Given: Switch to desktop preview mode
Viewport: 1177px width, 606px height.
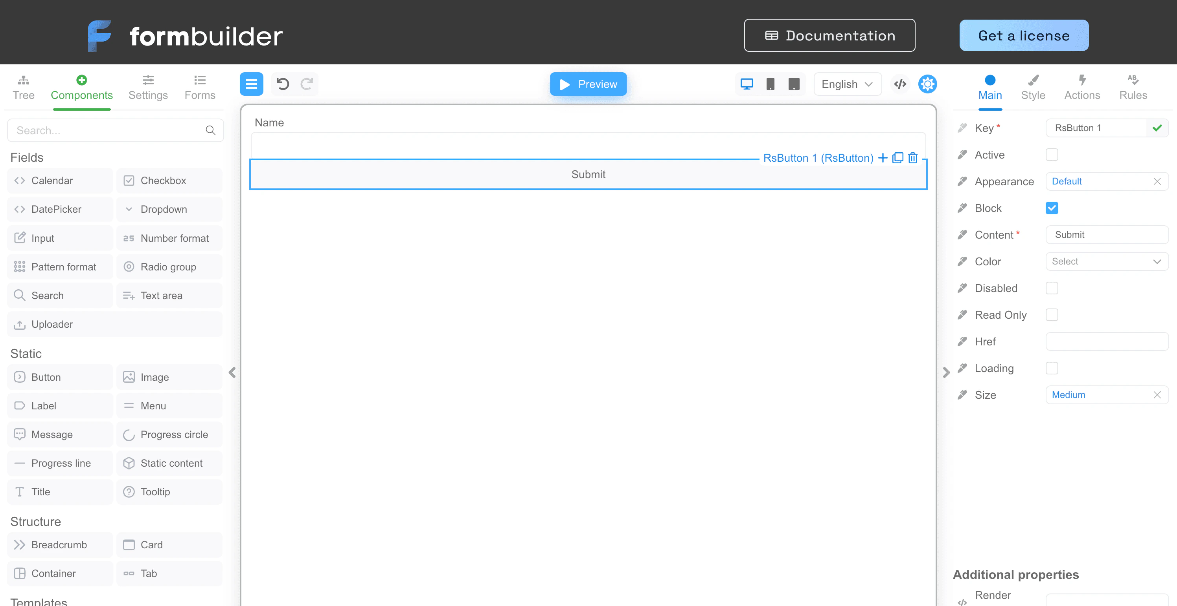Looking at the screenshot, I should point(747,84).
